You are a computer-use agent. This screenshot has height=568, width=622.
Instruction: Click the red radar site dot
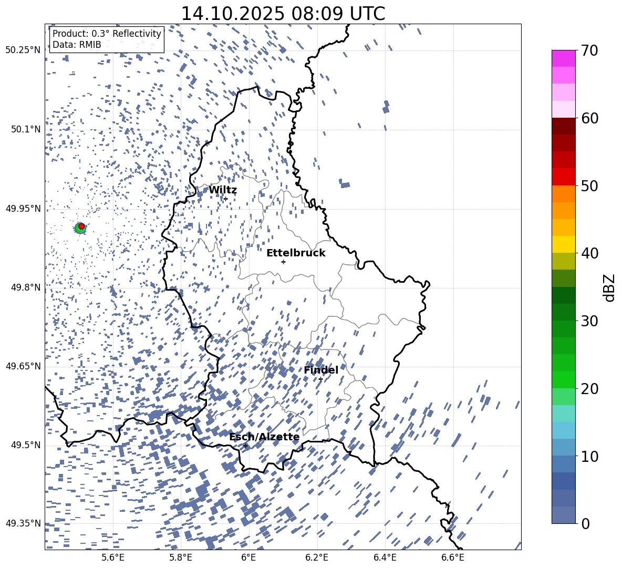(x=81, y=226)
